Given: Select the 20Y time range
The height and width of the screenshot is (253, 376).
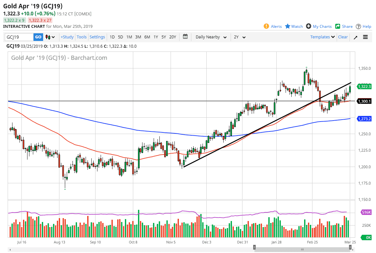Looking at the screenshot, I should (173, 37).
